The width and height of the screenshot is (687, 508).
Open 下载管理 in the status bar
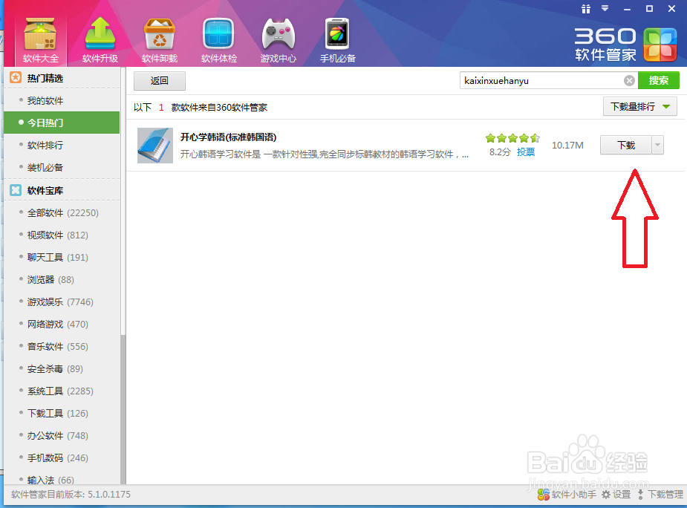coord(660,495)
